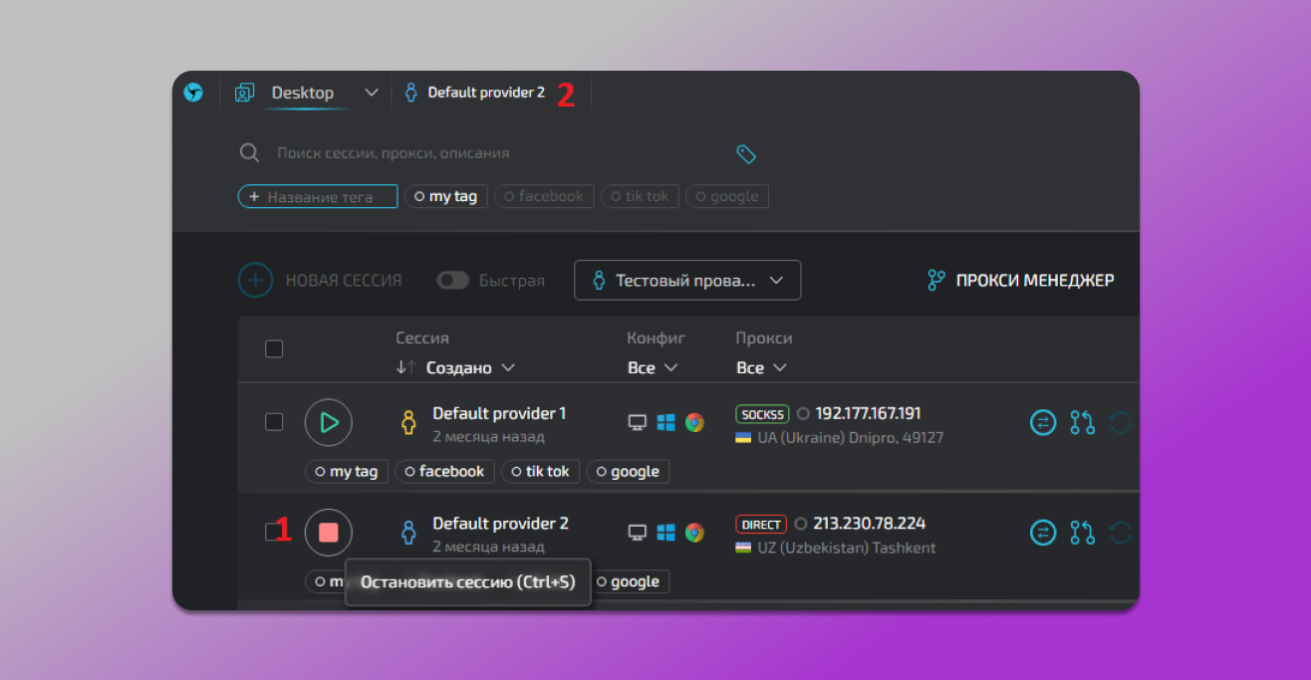Screen dimensions: 1311x680
Task: Open the Прокси Менеджер
Action: click(x=1021, y=281)
